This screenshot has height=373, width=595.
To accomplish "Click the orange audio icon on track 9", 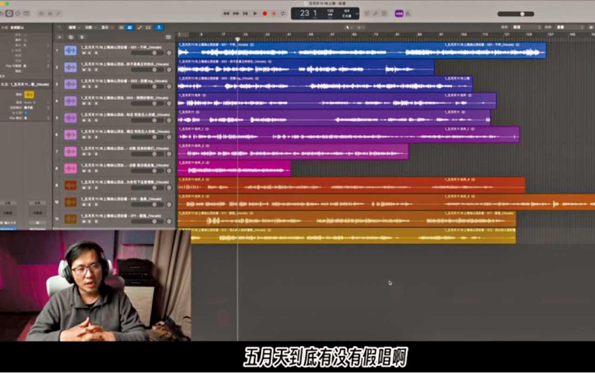I will [70, 185].
